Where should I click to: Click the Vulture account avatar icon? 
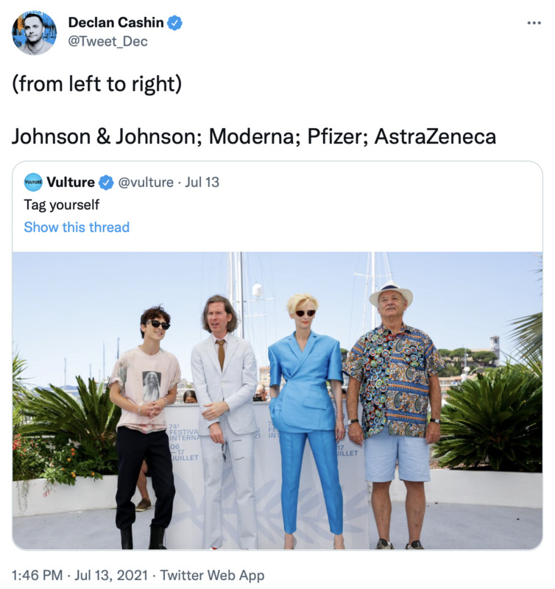click(x=33, y=182)
